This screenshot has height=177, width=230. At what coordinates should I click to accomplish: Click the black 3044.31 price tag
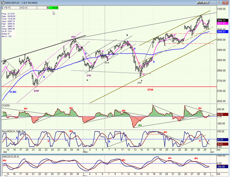point(222,21)
